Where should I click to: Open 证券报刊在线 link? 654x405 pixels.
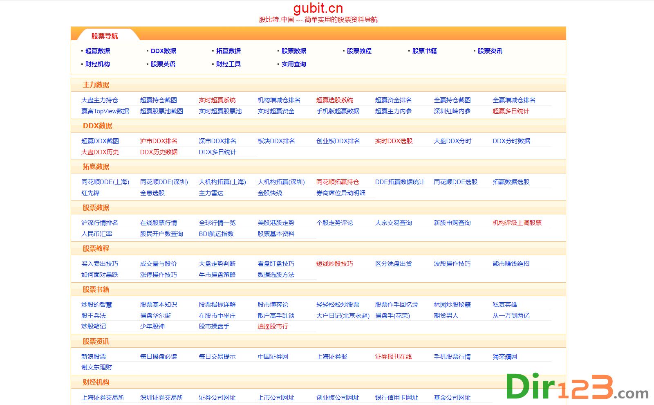tap(394, 357)
